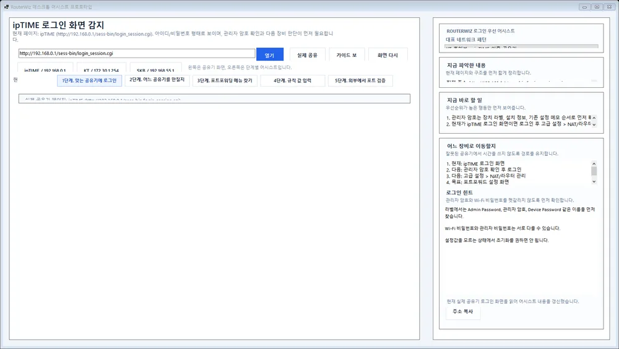The height and width of the screenshot is (349, 619).
Task: Select the ipTIME / 192.168.0.1 preset
Action: pos(45,68)
